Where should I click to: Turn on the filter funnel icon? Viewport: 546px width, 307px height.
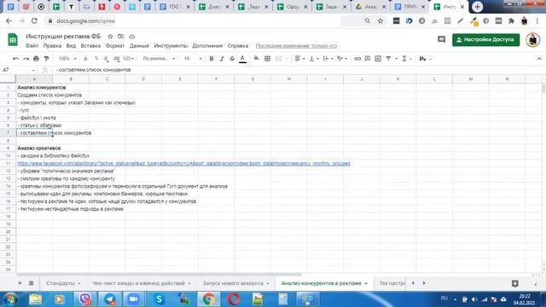coord(388,59)
